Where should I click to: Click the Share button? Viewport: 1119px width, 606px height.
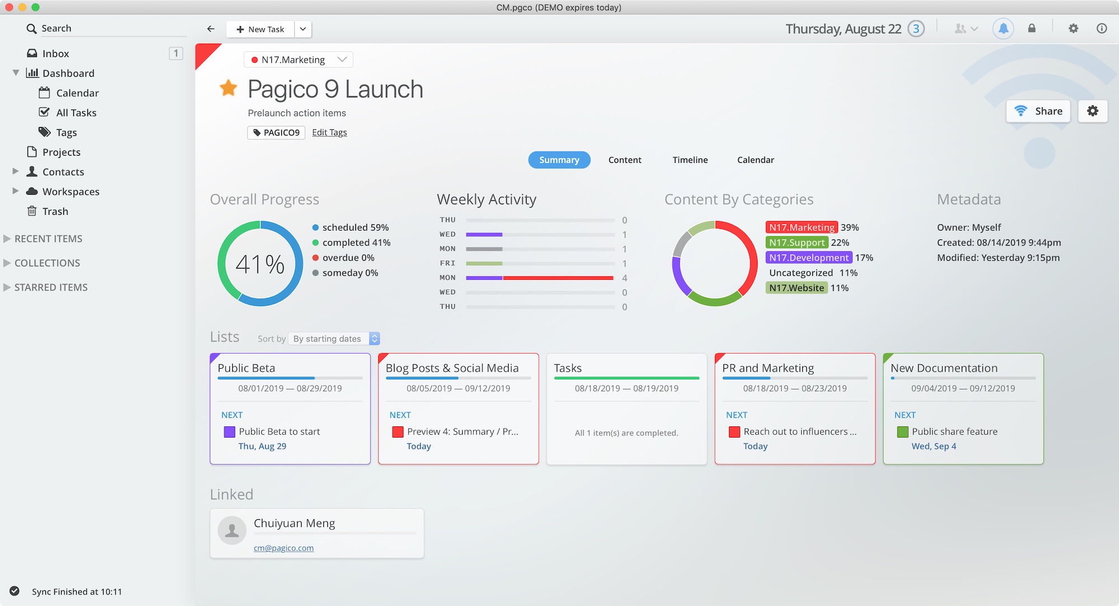tap(1038, 111)
